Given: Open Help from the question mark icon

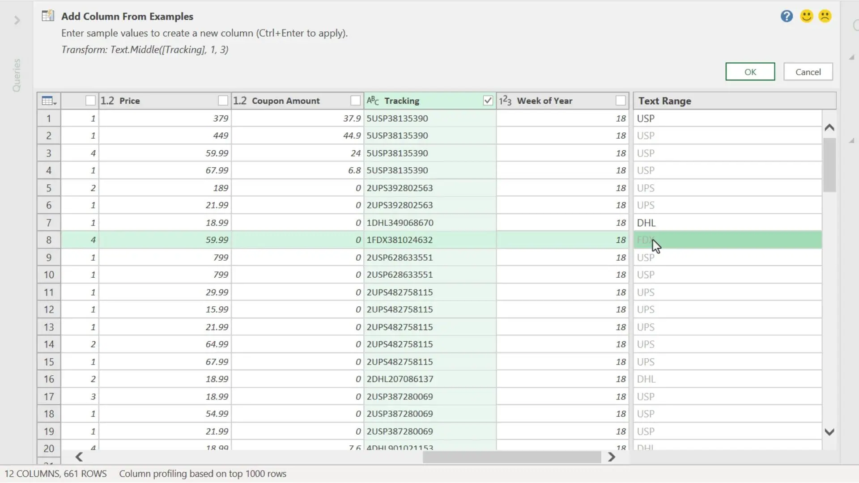Looking at the screenshot, I should pyautogui.click(x=786, y=16).
